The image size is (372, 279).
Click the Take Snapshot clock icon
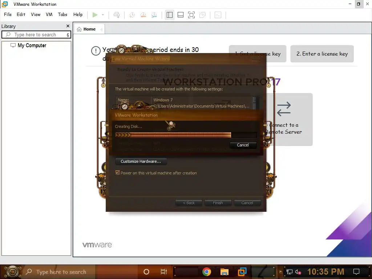click(x=132, y=15)
